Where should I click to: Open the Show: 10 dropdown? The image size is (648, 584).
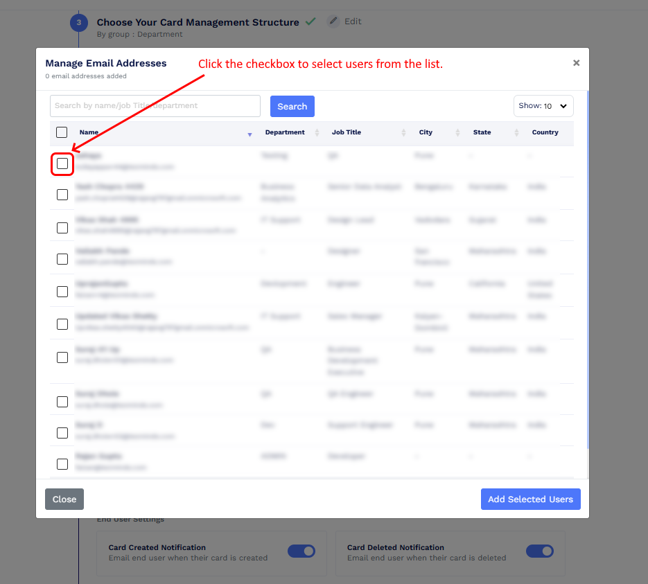coord(543,106)
